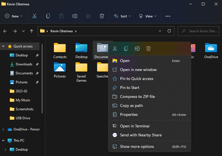The height and width of the screenshot is (156, 222).
Task: Refresh the current folder view
Action: click(169, 31)
